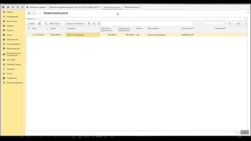Expand the Контрагент filter dropdown arrow
This screenshot has height=141, width=251.
pos(246,19)
